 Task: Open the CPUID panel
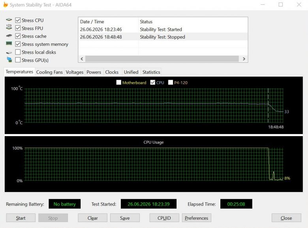(164, 218)
